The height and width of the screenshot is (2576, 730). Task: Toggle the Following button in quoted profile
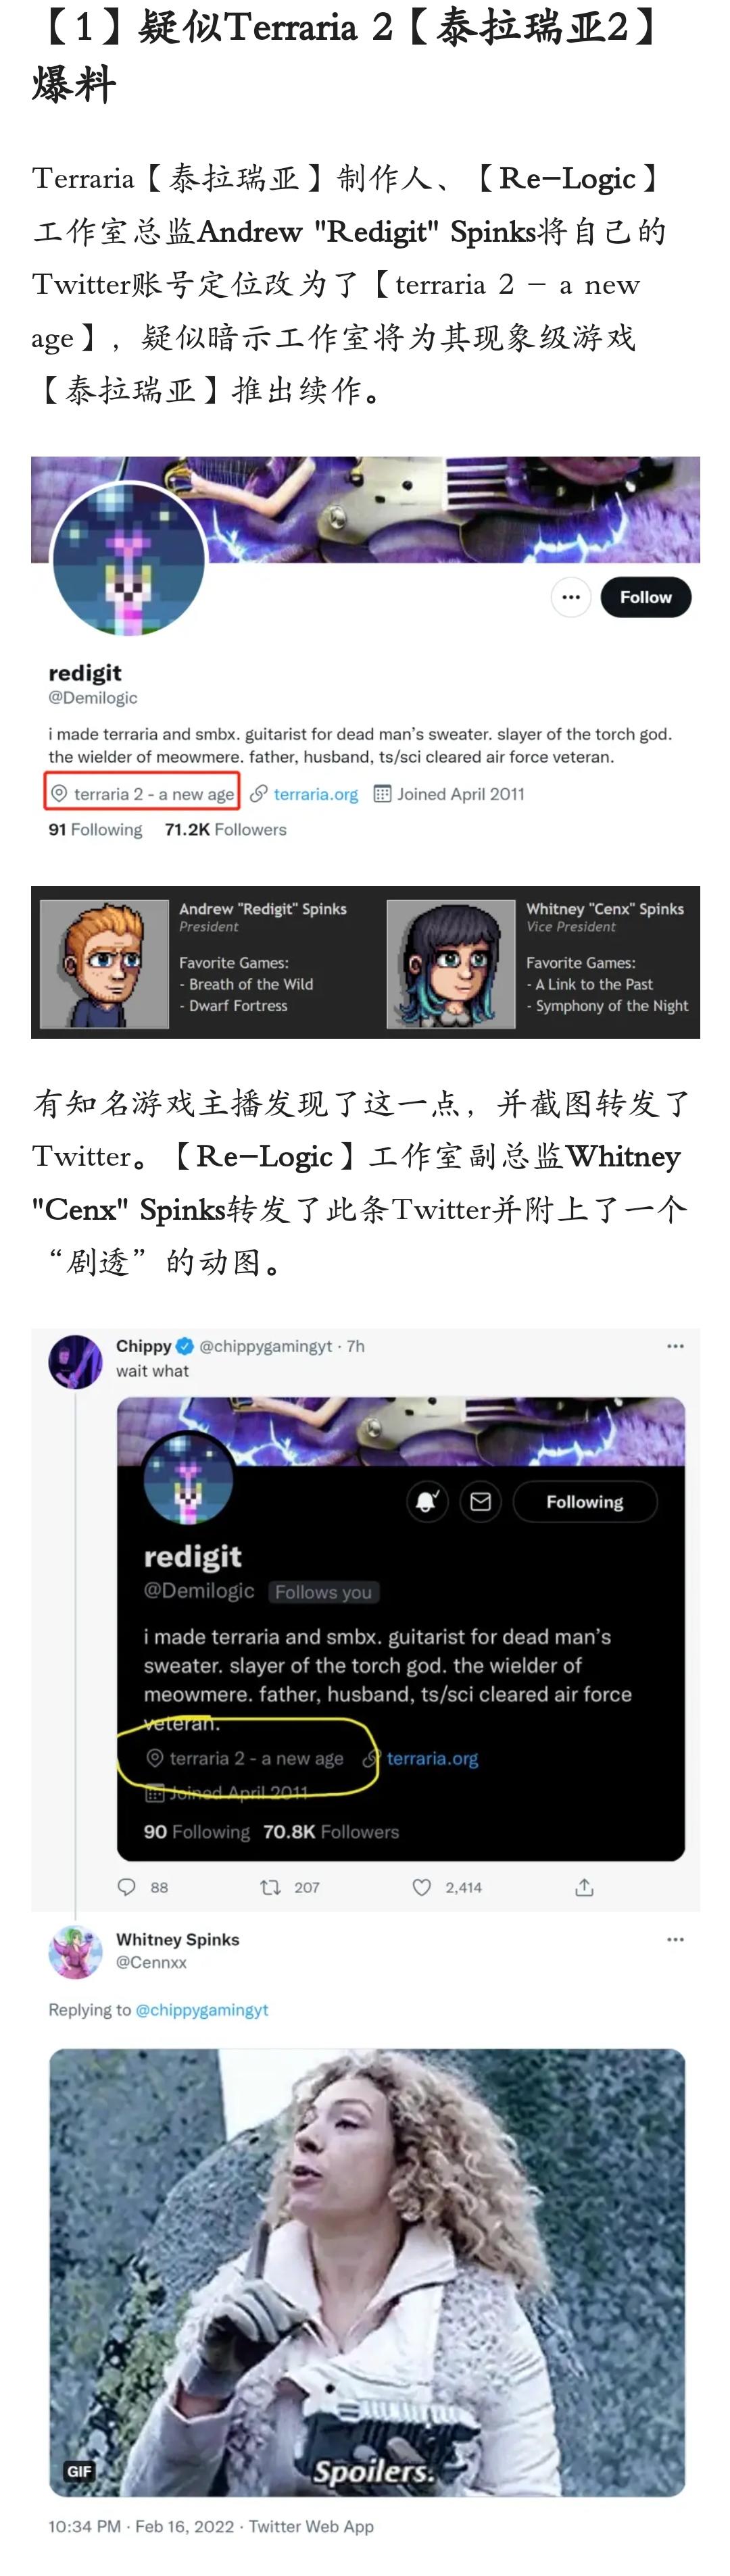click(x=585, y=1502)
